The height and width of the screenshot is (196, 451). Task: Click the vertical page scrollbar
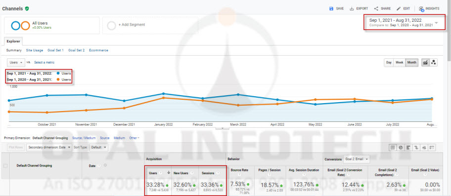pos(450,30)
